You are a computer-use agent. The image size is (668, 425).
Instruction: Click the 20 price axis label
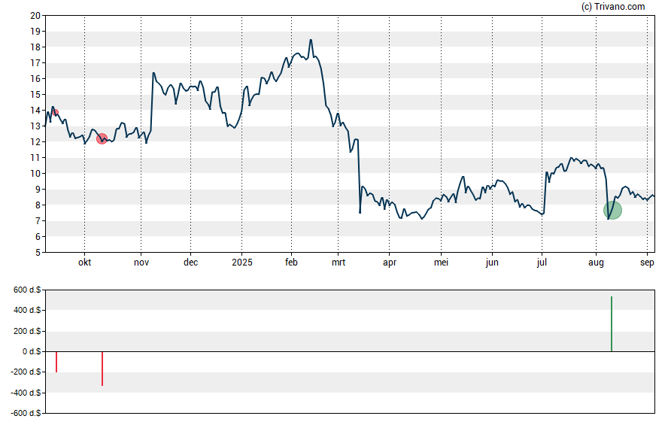coord(35,16)
